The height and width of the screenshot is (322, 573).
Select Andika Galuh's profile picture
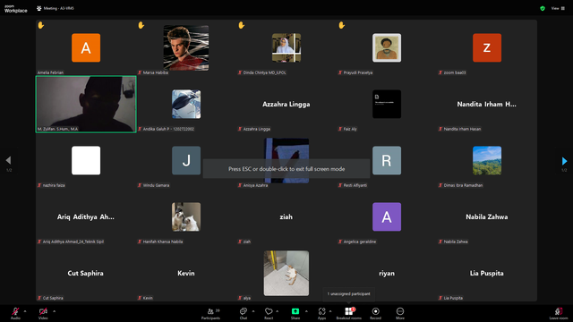186,104
